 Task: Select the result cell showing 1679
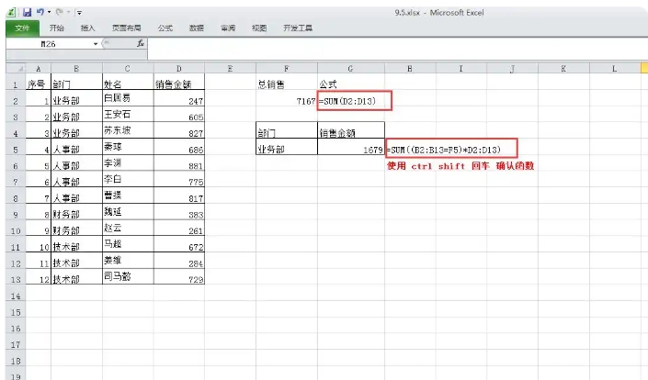[351, 147]
